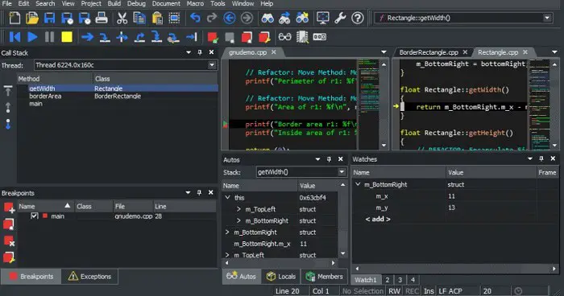Viewport: 564px width, 296px height.
Task: Open help with the question mark icon
Action: click(x=358, y=18)
